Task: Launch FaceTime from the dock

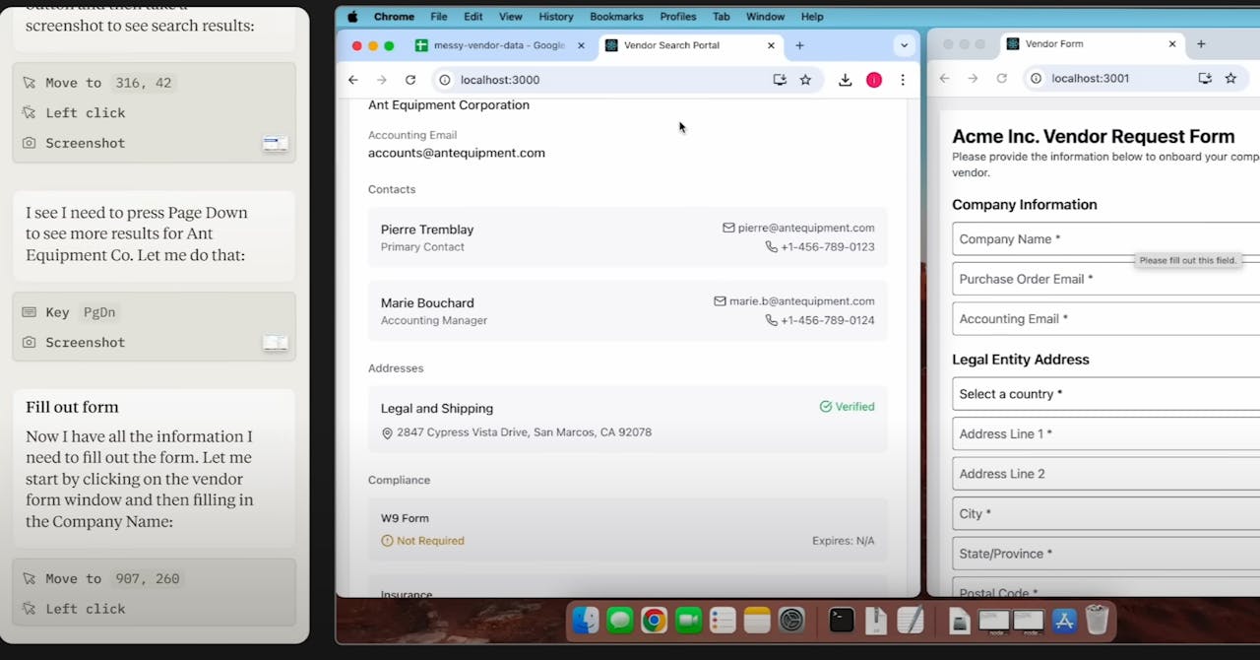Action: click(688, 620)
